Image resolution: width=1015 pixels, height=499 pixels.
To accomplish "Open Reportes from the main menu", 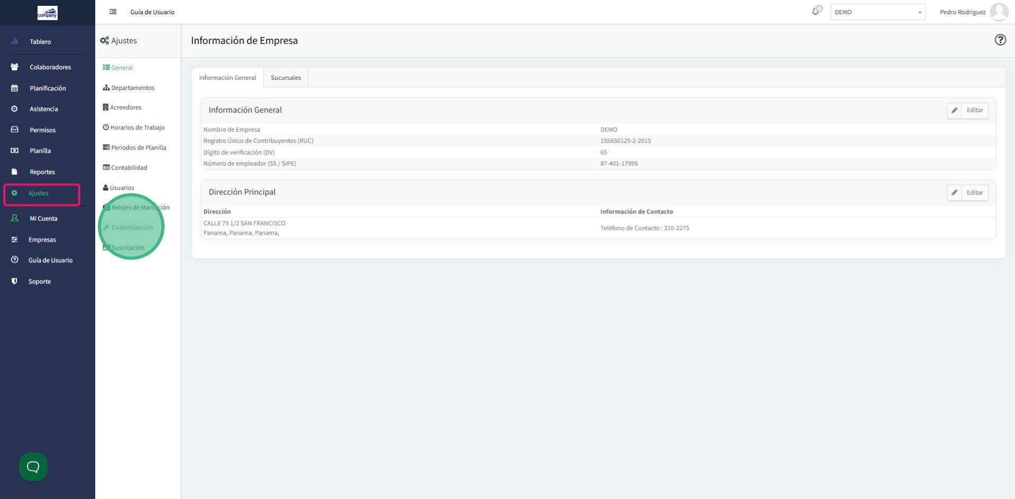I will [42, 172].
